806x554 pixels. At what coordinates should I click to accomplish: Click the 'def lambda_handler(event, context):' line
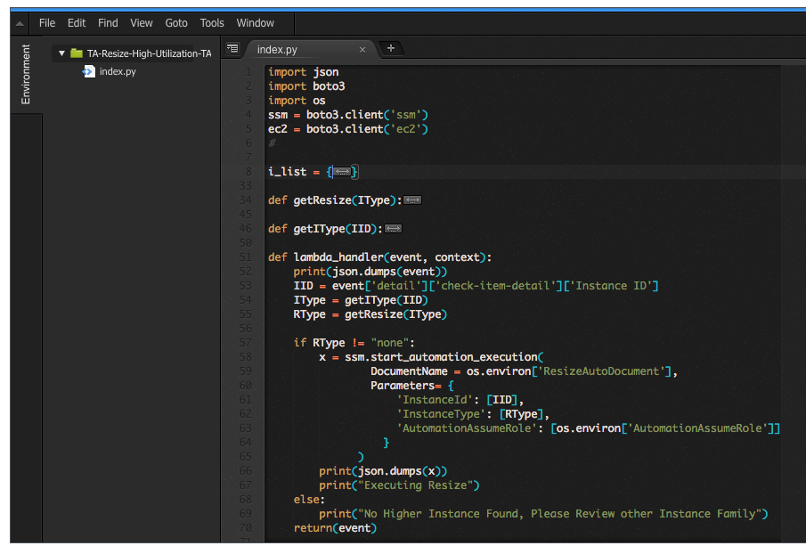tap(380, 257)
